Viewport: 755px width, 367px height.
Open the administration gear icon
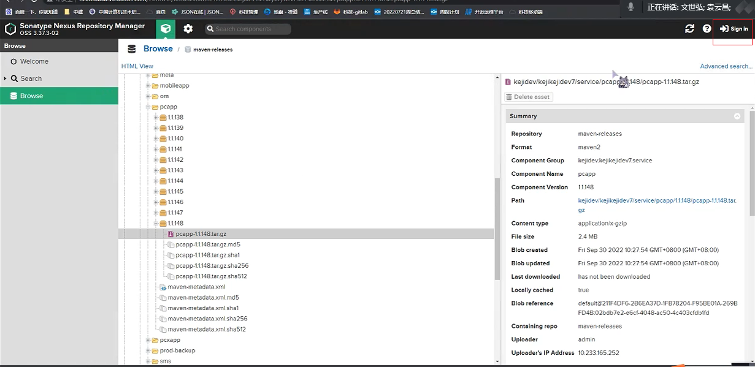coord(188,29)
